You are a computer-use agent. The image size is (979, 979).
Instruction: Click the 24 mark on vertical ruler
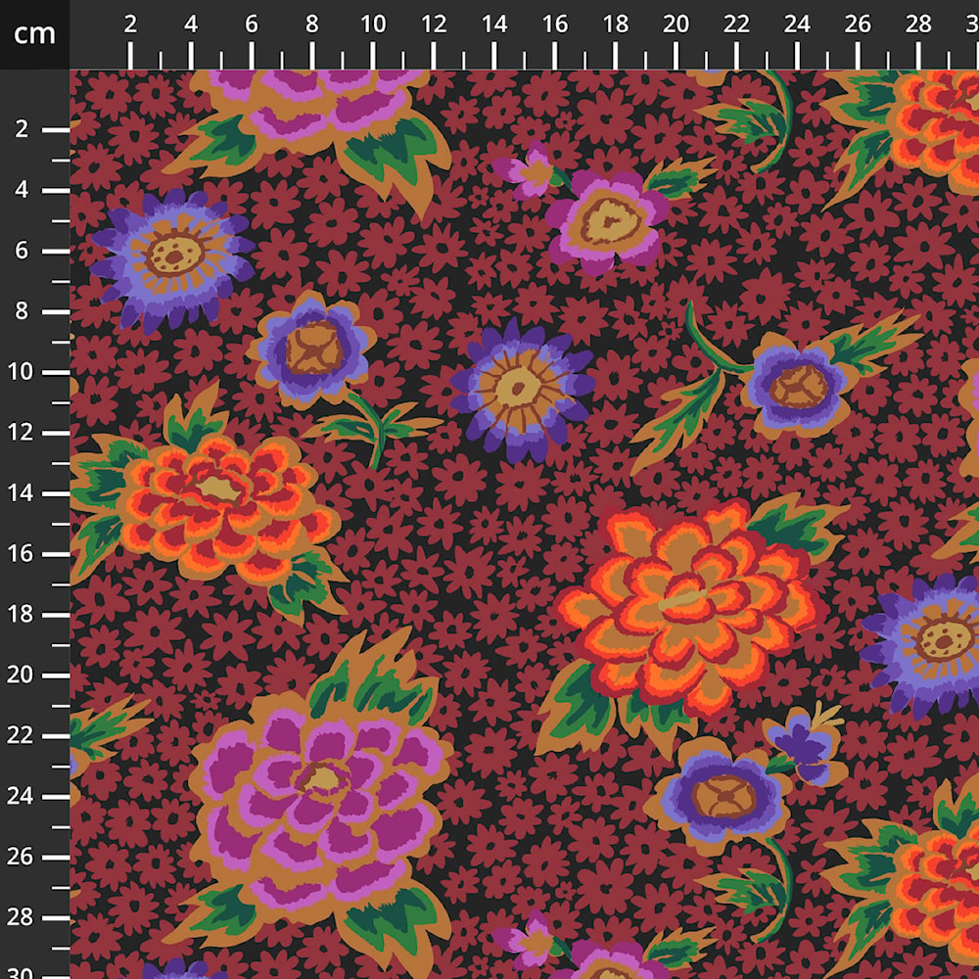(x=20, y=796)
